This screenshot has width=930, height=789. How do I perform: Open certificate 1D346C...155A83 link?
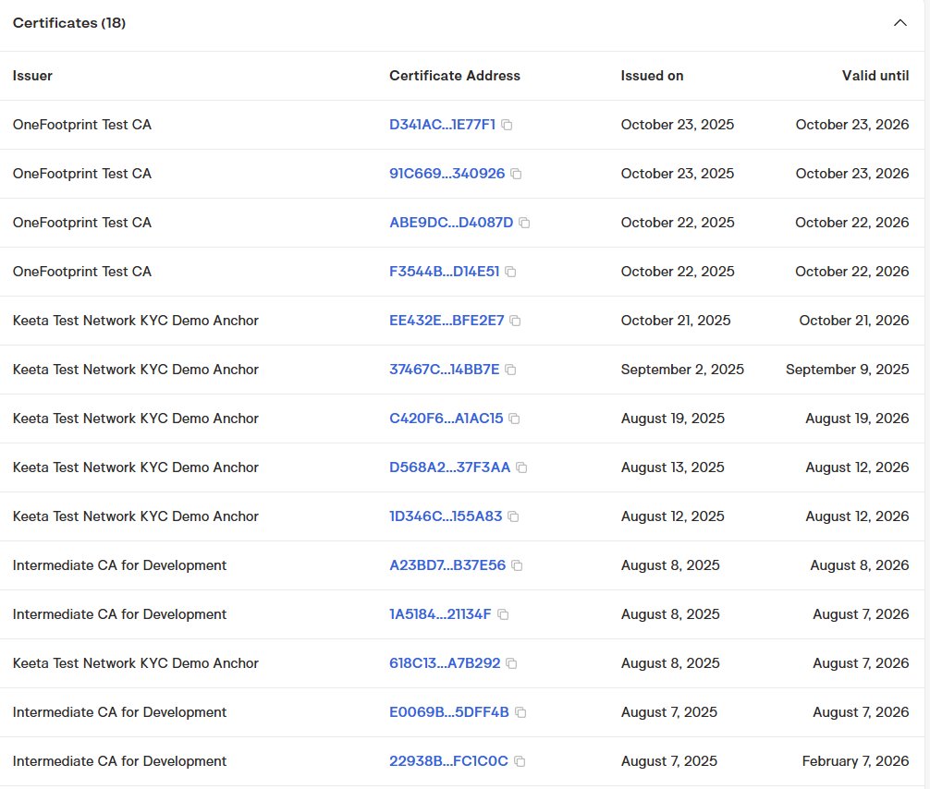point(446,516)
